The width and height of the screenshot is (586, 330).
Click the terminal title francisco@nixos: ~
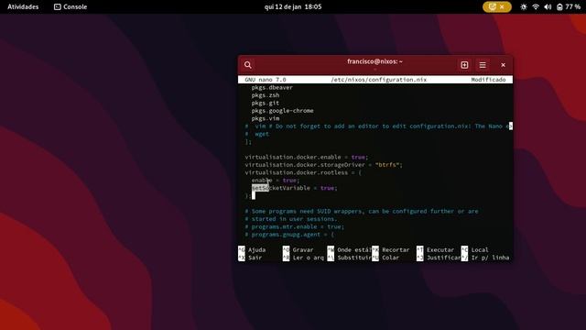pos(374,61)
